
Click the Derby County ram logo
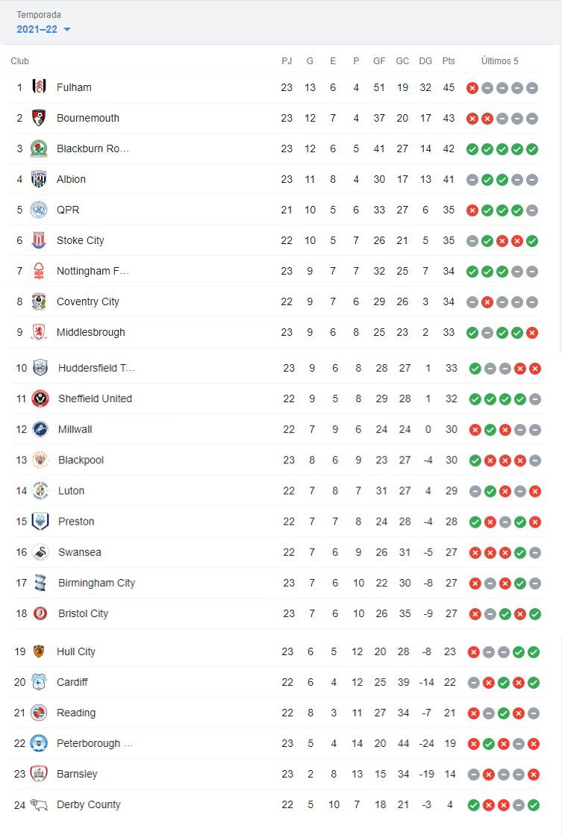(39, 804)
